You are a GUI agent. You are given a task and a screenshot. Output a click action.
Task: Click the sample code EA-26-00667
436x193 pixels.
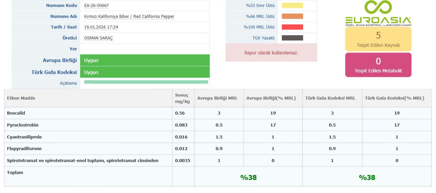96,6
